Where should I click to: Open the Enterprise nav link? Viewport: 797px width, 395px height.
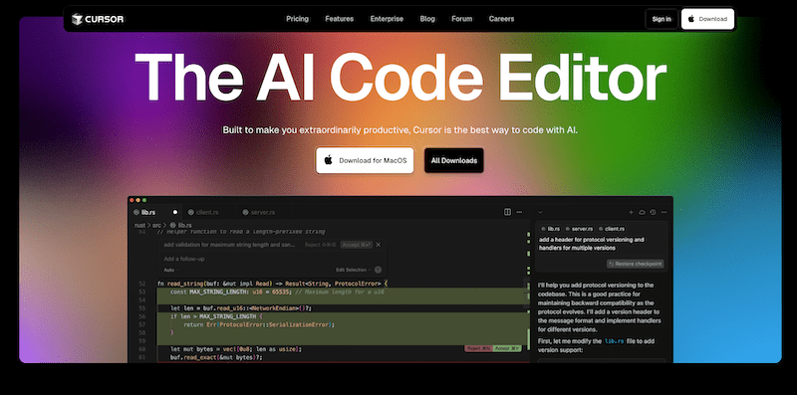[x=387, y=19]
